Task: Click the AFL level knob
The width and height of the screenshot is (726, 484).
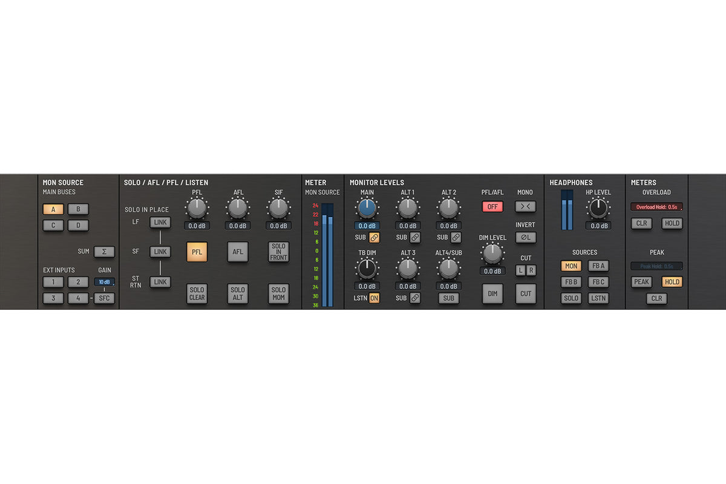Action: pyautogui.click(x=238, y=208)
